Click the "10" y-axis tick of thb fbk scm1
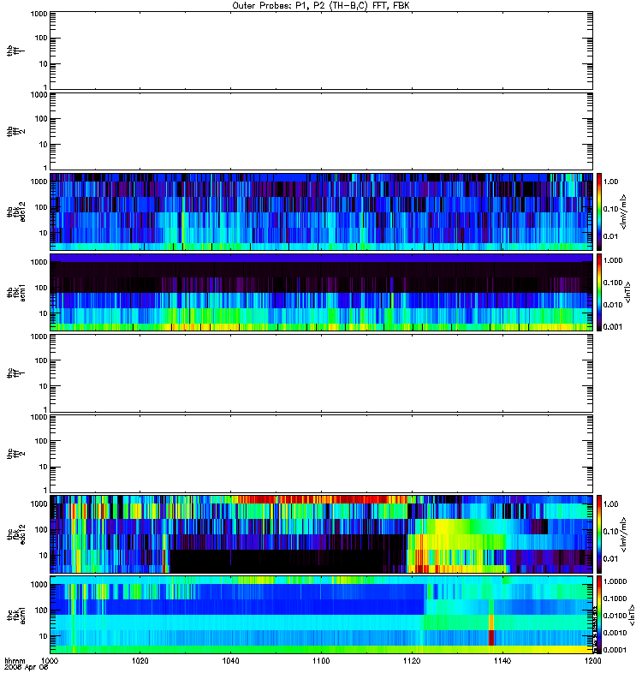642x685 pixels. 44,313
